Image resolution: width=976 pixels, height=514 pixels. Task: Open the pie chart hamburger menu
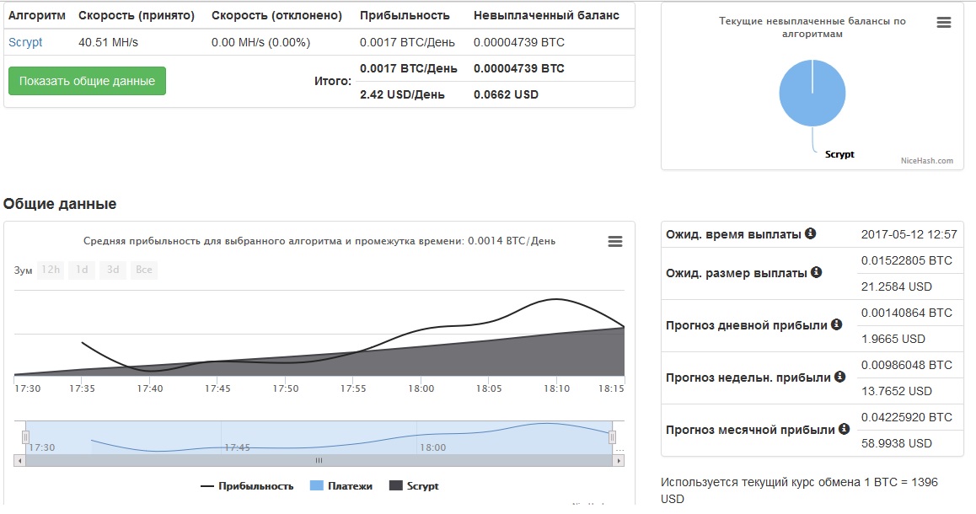[x=944, y=23]
